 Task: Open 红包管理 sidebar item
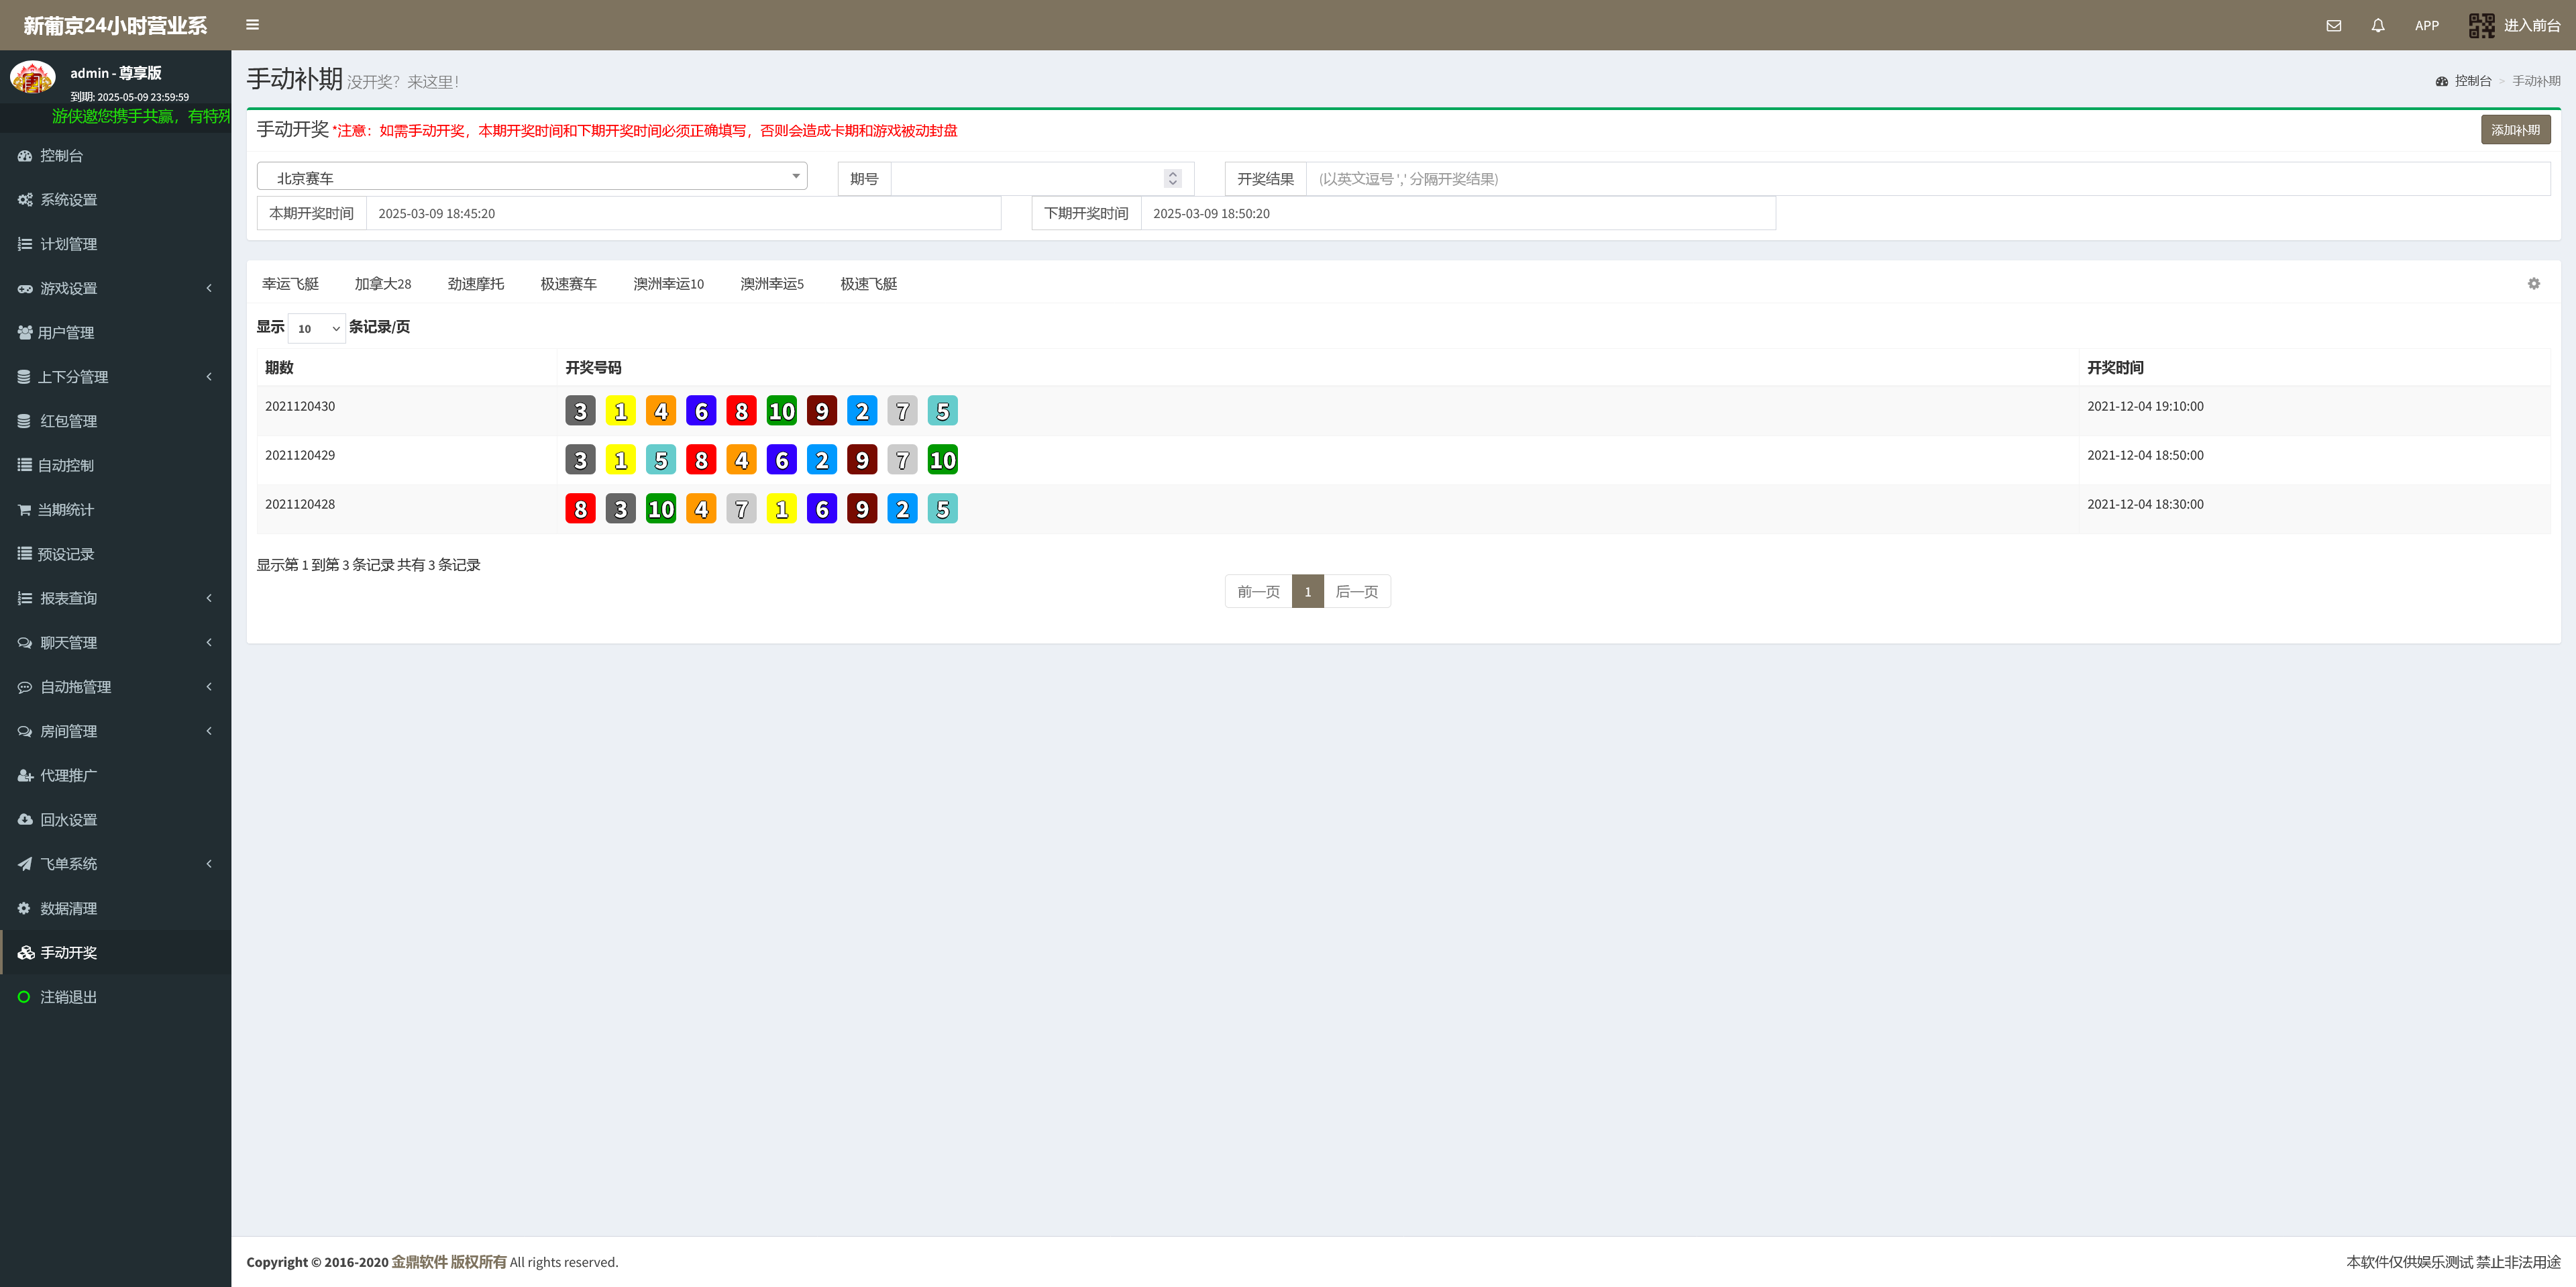pyautogui.click(x=68, y=421)
